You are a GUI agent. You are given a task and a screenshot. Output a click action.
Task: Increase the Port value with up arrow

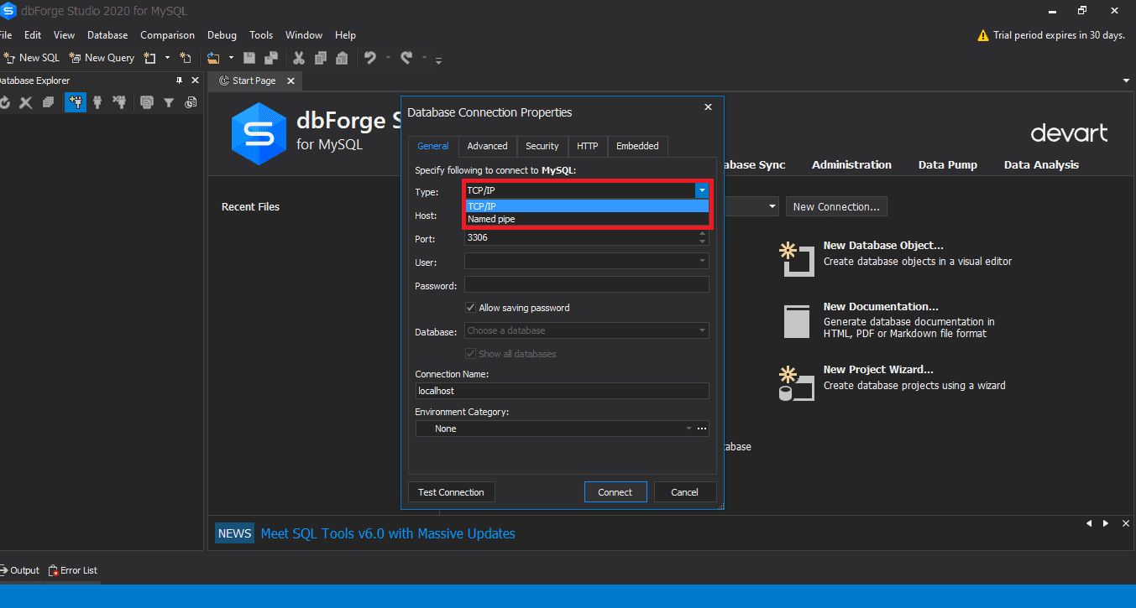pos(702,234)
